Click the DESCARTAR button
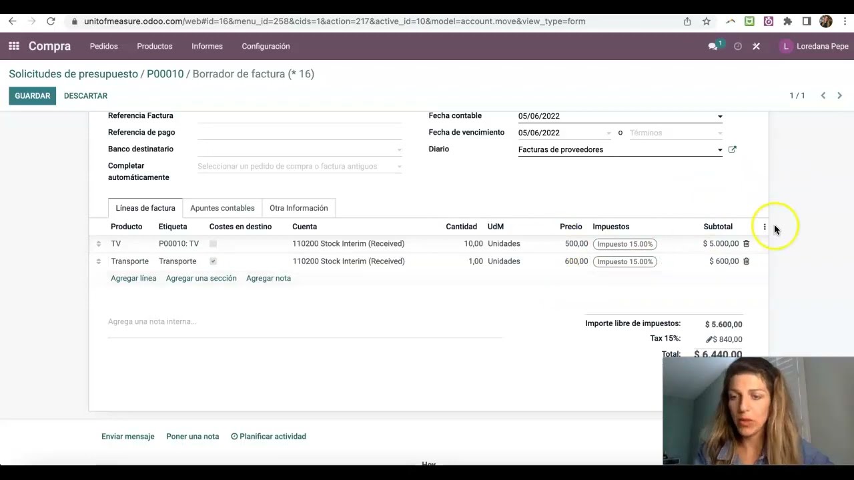The image size is (854, 480). tap(85, 95)
